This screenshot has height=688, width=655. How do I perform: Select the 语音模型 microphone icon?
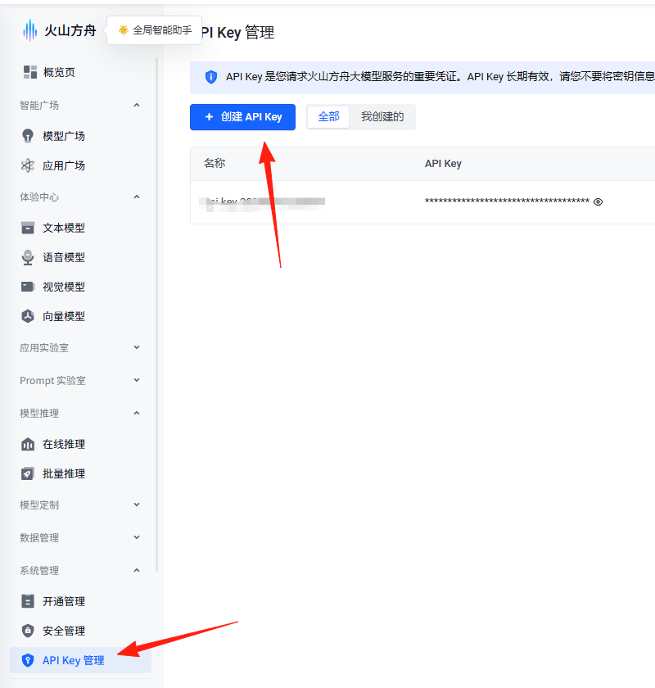pos(28,257)
